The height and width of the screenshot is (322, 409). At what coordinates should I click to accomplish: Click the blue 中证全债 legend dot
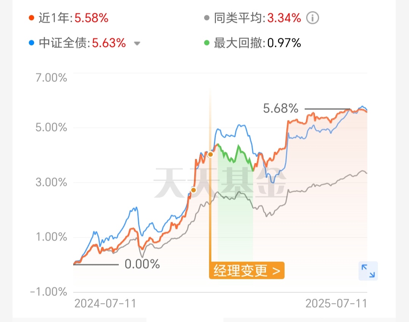(31, 43)
